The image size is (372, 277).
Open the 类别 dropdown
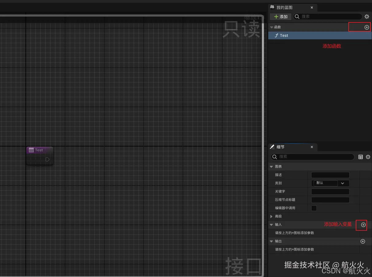point(331,183)
